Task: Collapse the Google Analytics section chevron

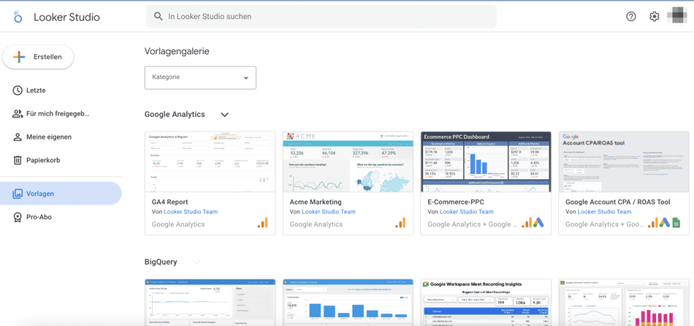Action: point(225,114)
